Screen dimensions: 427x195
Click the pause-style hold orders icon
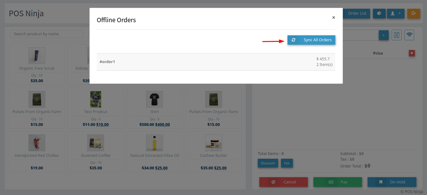[397, 35]
